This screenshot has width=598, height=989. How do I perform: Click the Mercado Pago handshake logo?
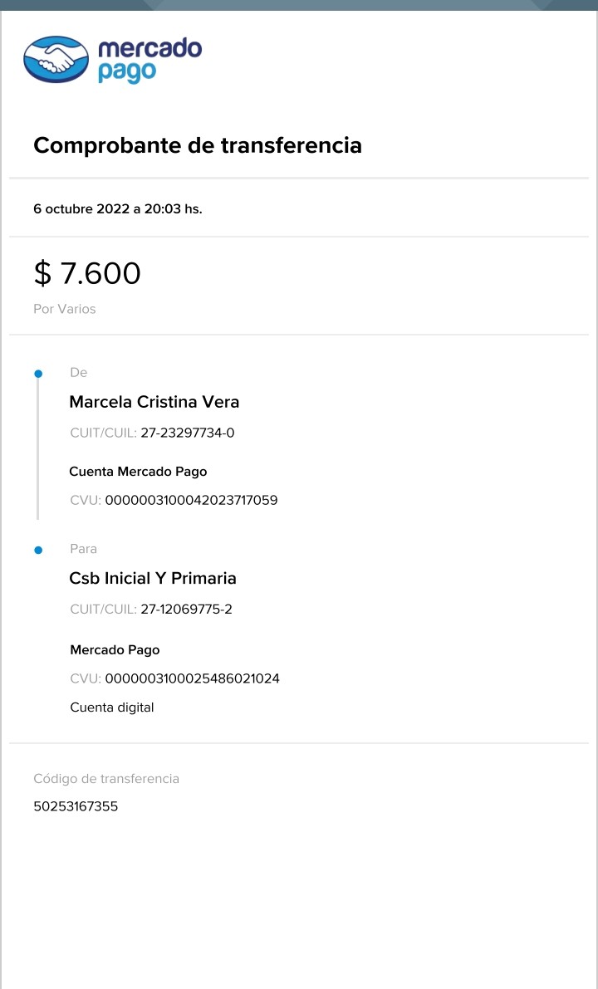point(56,59)
